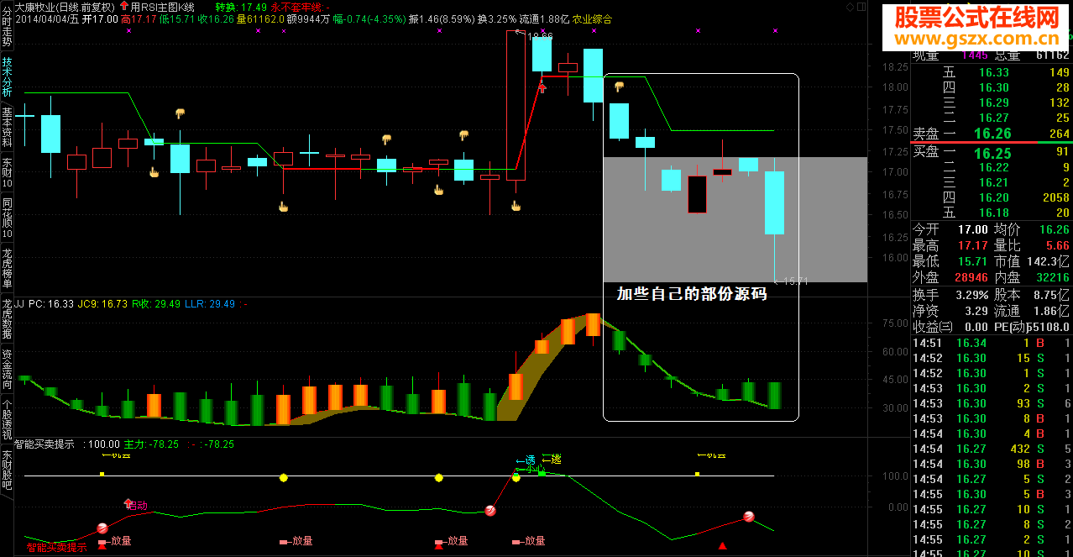This screenshot has height=557, width=1073.
Task: Click the red arrow icon before 用RSI主图K线
Action: point(125,7)
